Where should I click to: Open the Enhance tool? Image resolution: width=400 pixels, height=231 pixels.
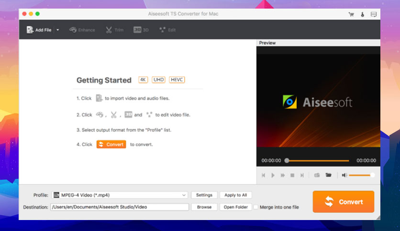tap(82, 30)
